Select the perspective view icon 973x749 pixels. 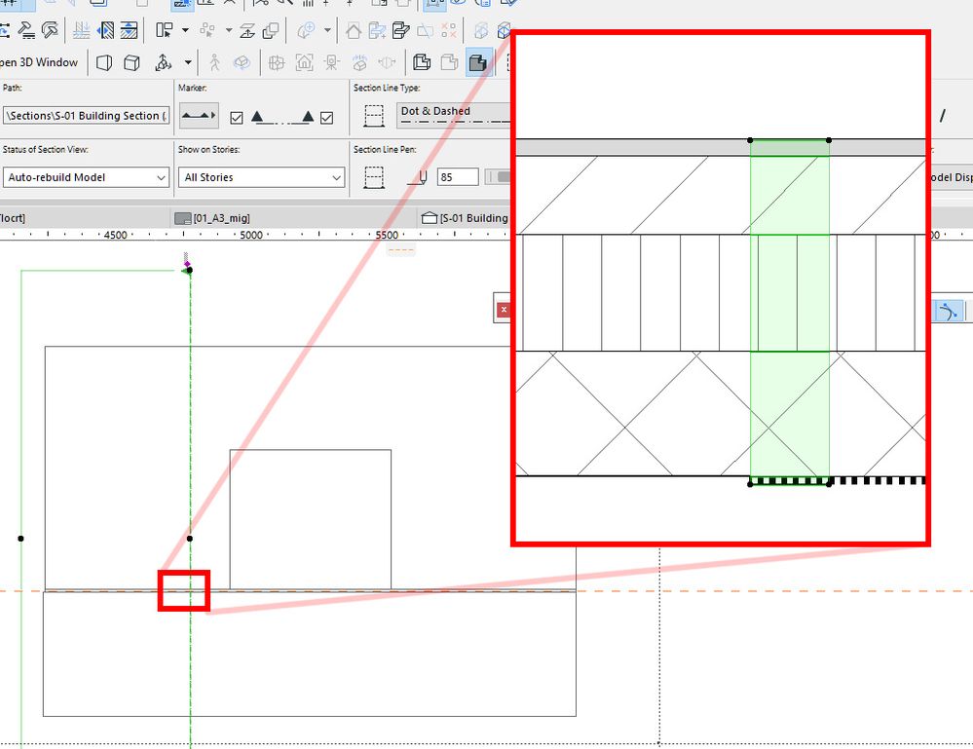[x=104, y=62]
